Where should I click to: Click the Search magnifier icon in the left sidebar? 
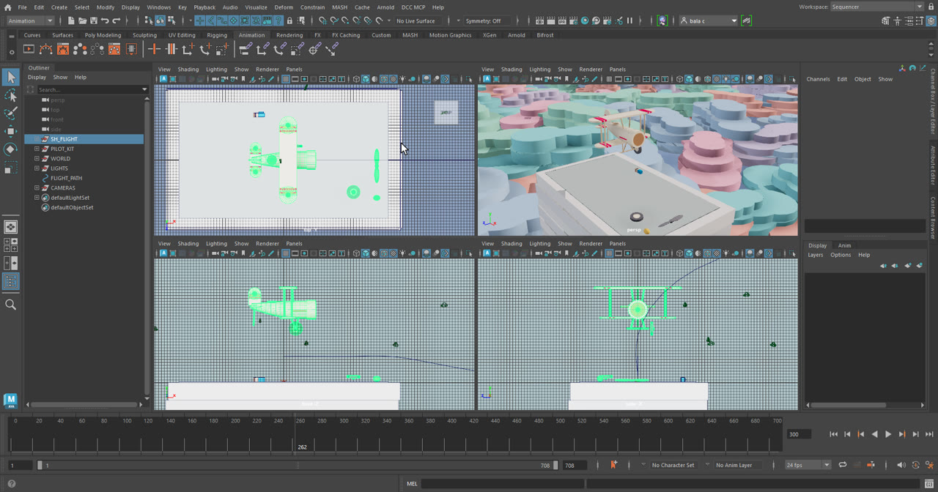click(10, 305)
